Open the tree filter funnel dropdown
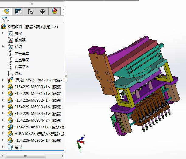Image resolution: width=186 pixels, height=159 pixels. pyautogui.click(x=5, y=19)
